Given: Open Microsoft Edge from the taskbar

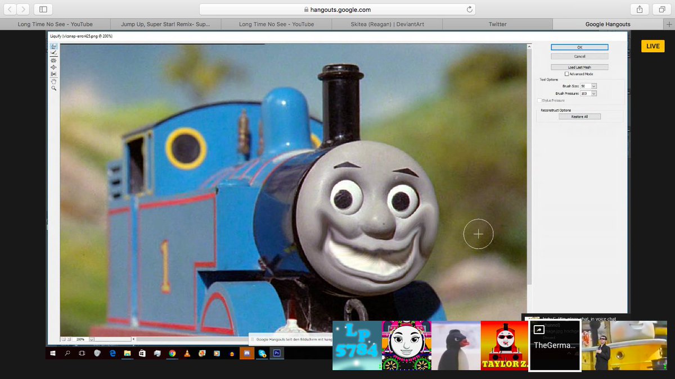Looking at the screenshot, I should tap(112, 353).
